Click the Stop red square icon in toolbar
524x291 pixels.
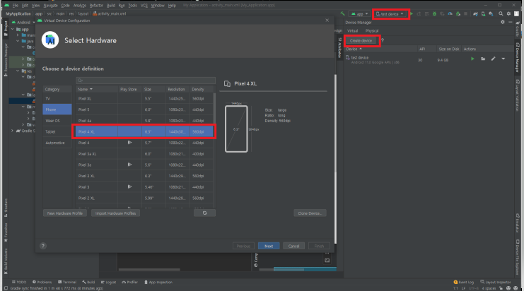click(465, 13)
